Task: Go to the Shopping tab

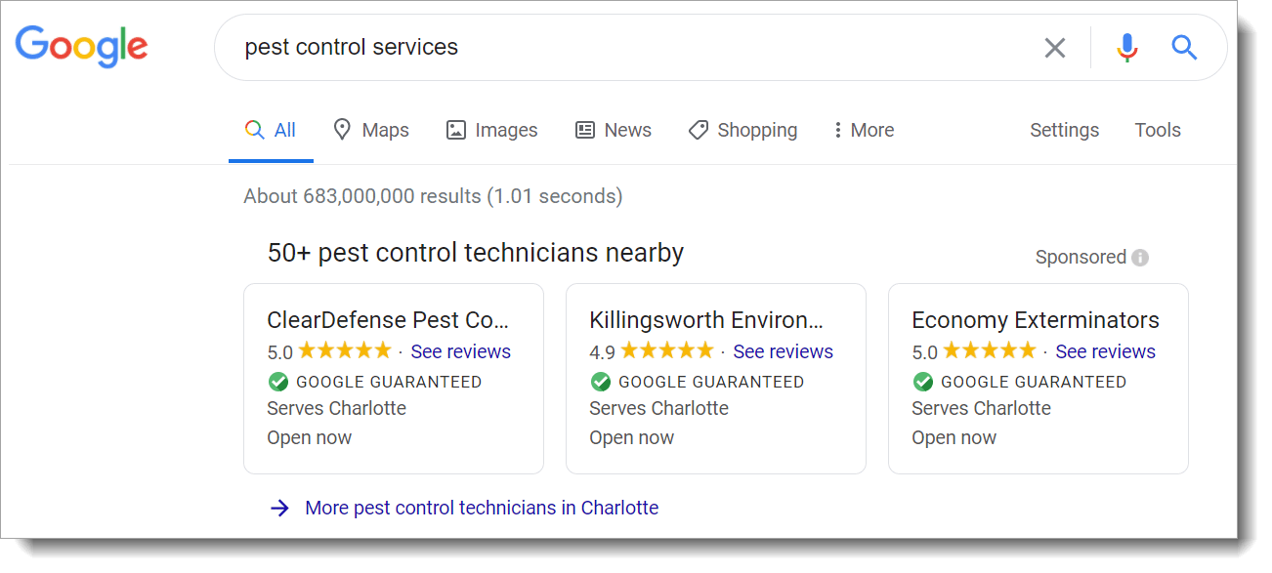Action: click(742, 131)
